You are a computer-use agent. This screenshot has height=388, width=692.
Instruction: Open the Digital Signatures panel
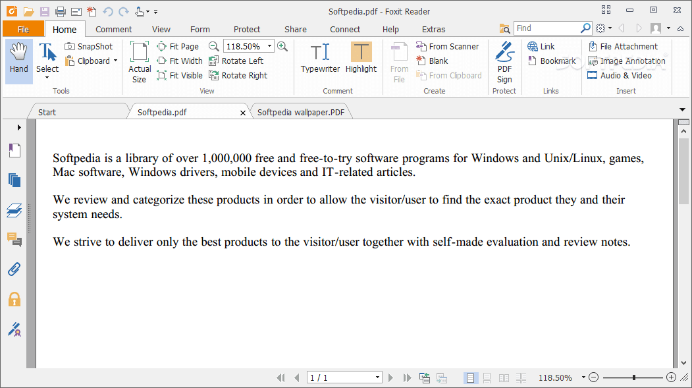(14, 329)
